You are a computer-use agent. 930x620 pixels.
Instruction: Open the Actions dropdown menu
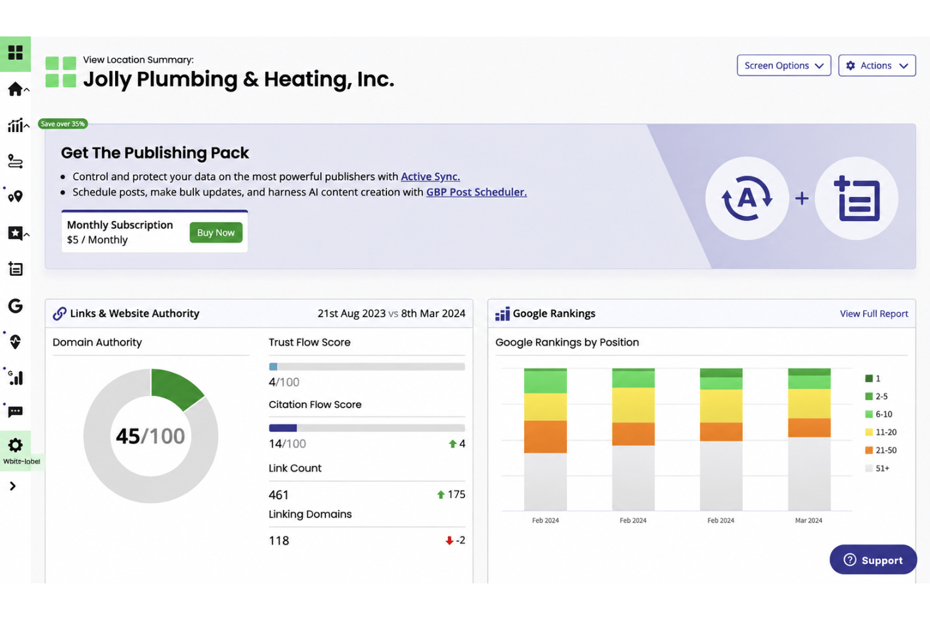point(877,65)
